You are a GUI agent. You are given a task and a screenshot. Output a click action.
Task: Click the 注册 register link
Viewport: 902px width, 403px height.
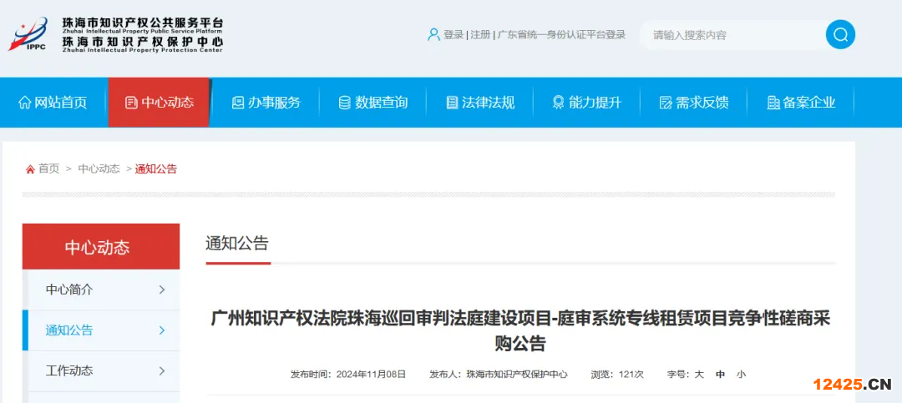click(x=480, y=34)
